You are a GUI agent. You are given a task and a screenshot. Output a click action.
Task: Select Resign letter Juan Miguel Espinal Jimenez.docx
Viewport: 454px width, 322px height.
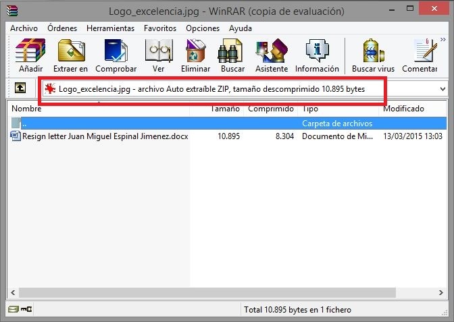[x=105, y=136]
